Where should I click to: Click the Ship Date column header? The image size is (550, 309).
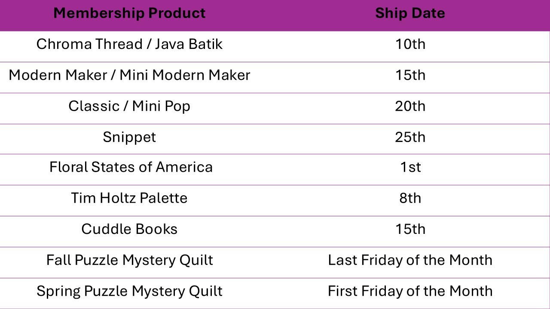410,13
